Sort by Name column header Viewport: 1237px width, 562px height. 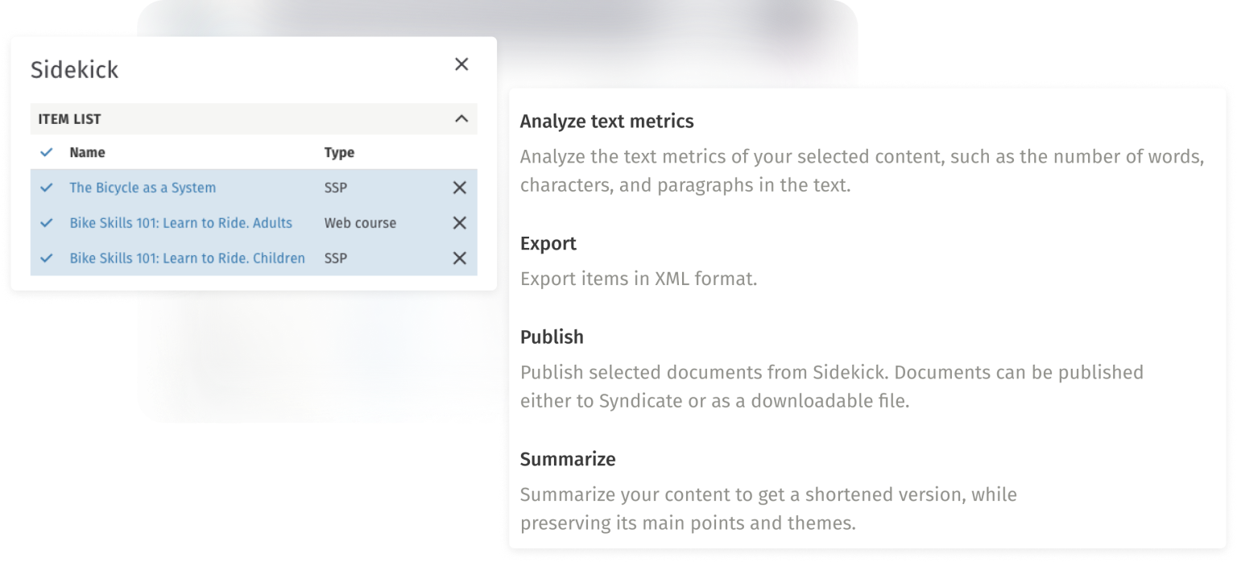coord(87,152)
